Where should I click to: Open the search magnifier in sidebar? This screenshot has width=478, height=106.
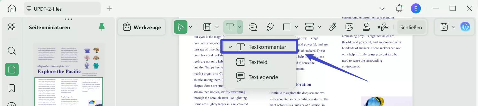point(12,51)
